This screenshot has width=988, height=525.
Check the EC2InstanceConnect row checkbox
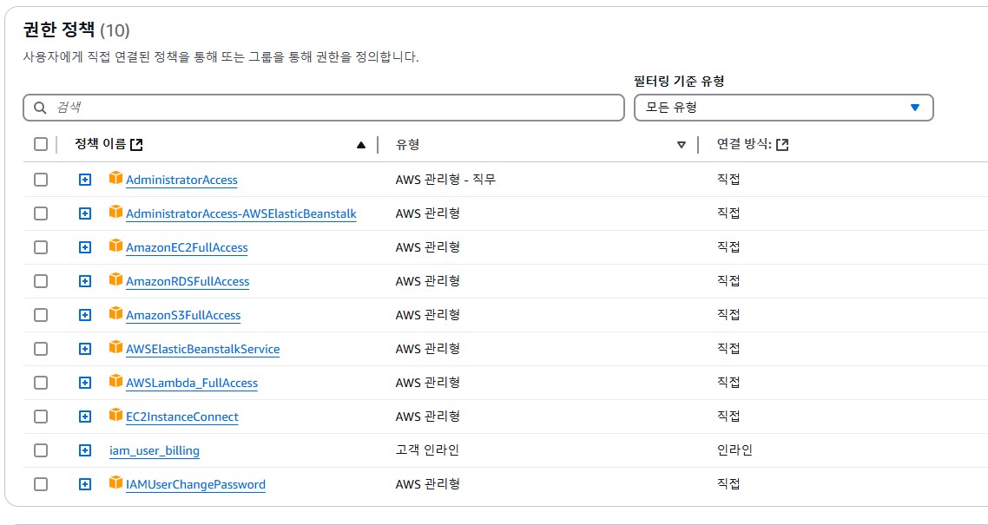pos(40,417)
